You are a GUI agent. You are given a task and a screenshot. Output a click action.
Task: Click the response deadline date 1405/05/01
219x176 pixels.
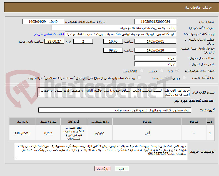155,41
